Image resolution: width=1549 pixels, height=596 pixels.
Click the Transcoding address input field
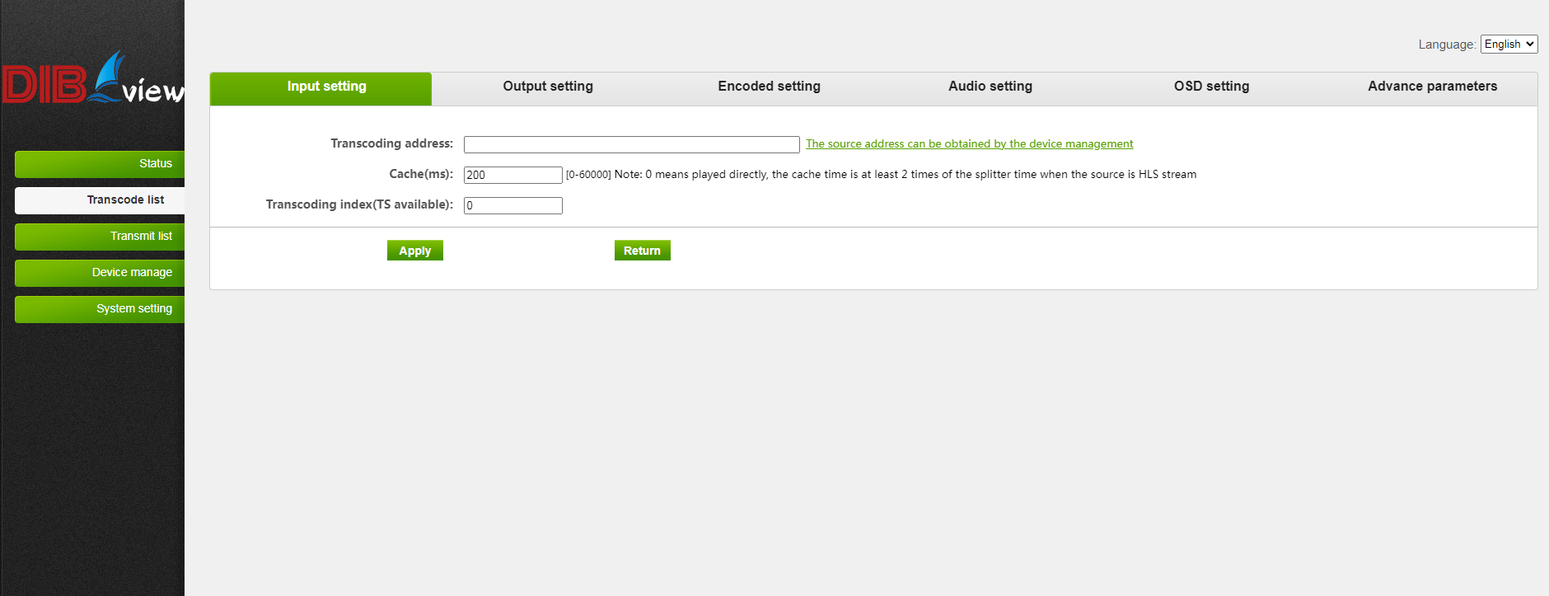[x=631, y=145]
